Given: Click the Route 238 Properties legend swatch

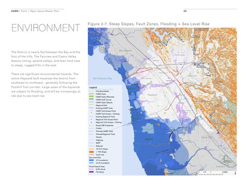Looking at the screenshot, I should (x=91, y=126).
